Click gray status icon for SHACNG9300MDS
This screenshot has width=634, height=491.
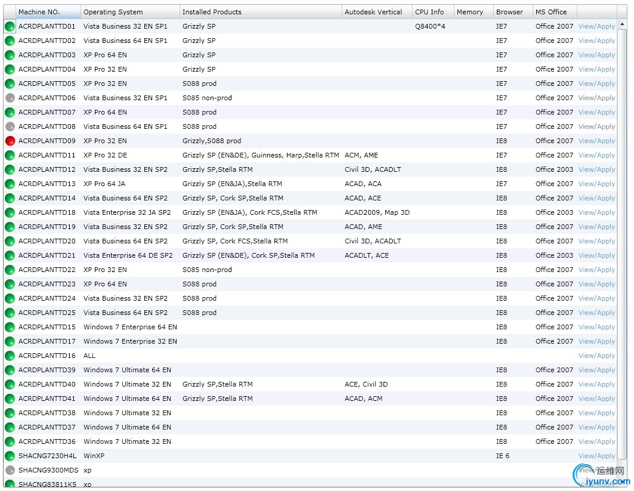tap(10, 470)
